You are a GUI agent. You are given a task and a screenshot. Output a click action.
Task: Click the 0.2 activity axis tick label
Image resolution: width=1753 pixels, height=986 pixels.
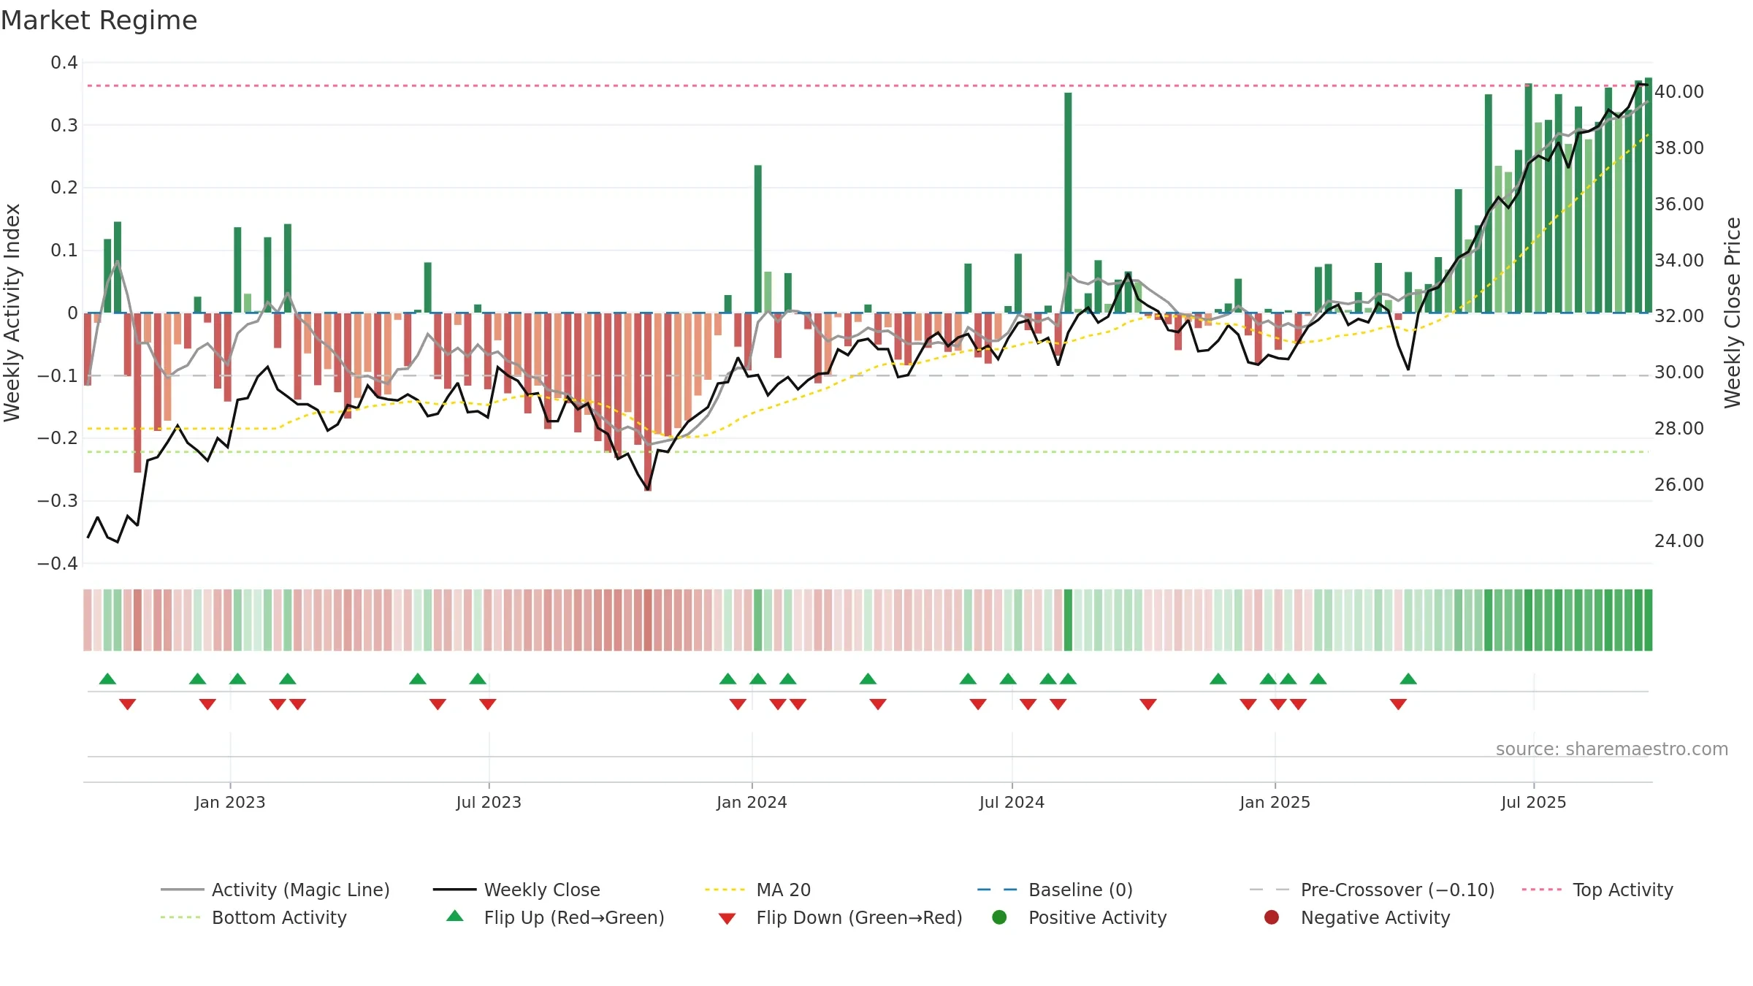64,188
